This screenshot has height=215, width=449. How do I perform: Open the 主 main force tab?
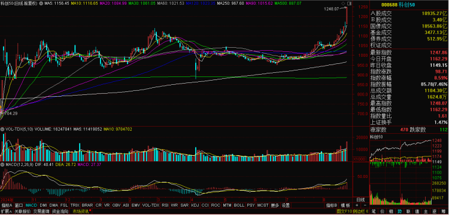(x=426, y=211)
